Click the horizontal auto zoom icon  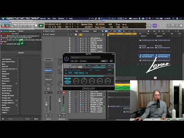[163, 31]
